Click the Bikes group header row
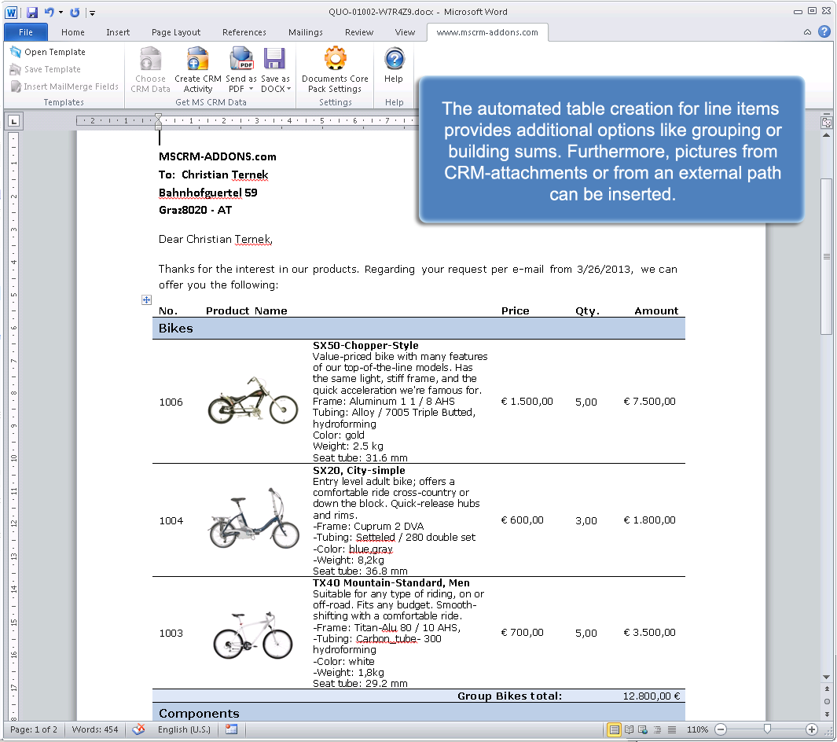 (418, 329)
